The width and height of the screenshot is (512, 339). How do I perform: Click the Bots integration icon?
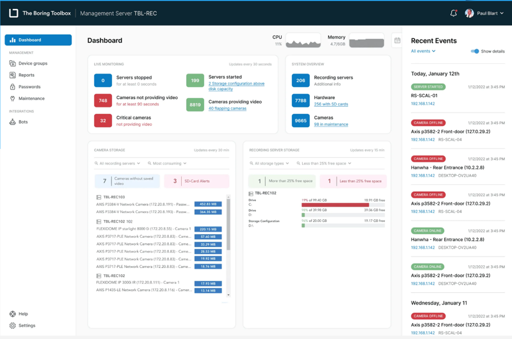12,122
